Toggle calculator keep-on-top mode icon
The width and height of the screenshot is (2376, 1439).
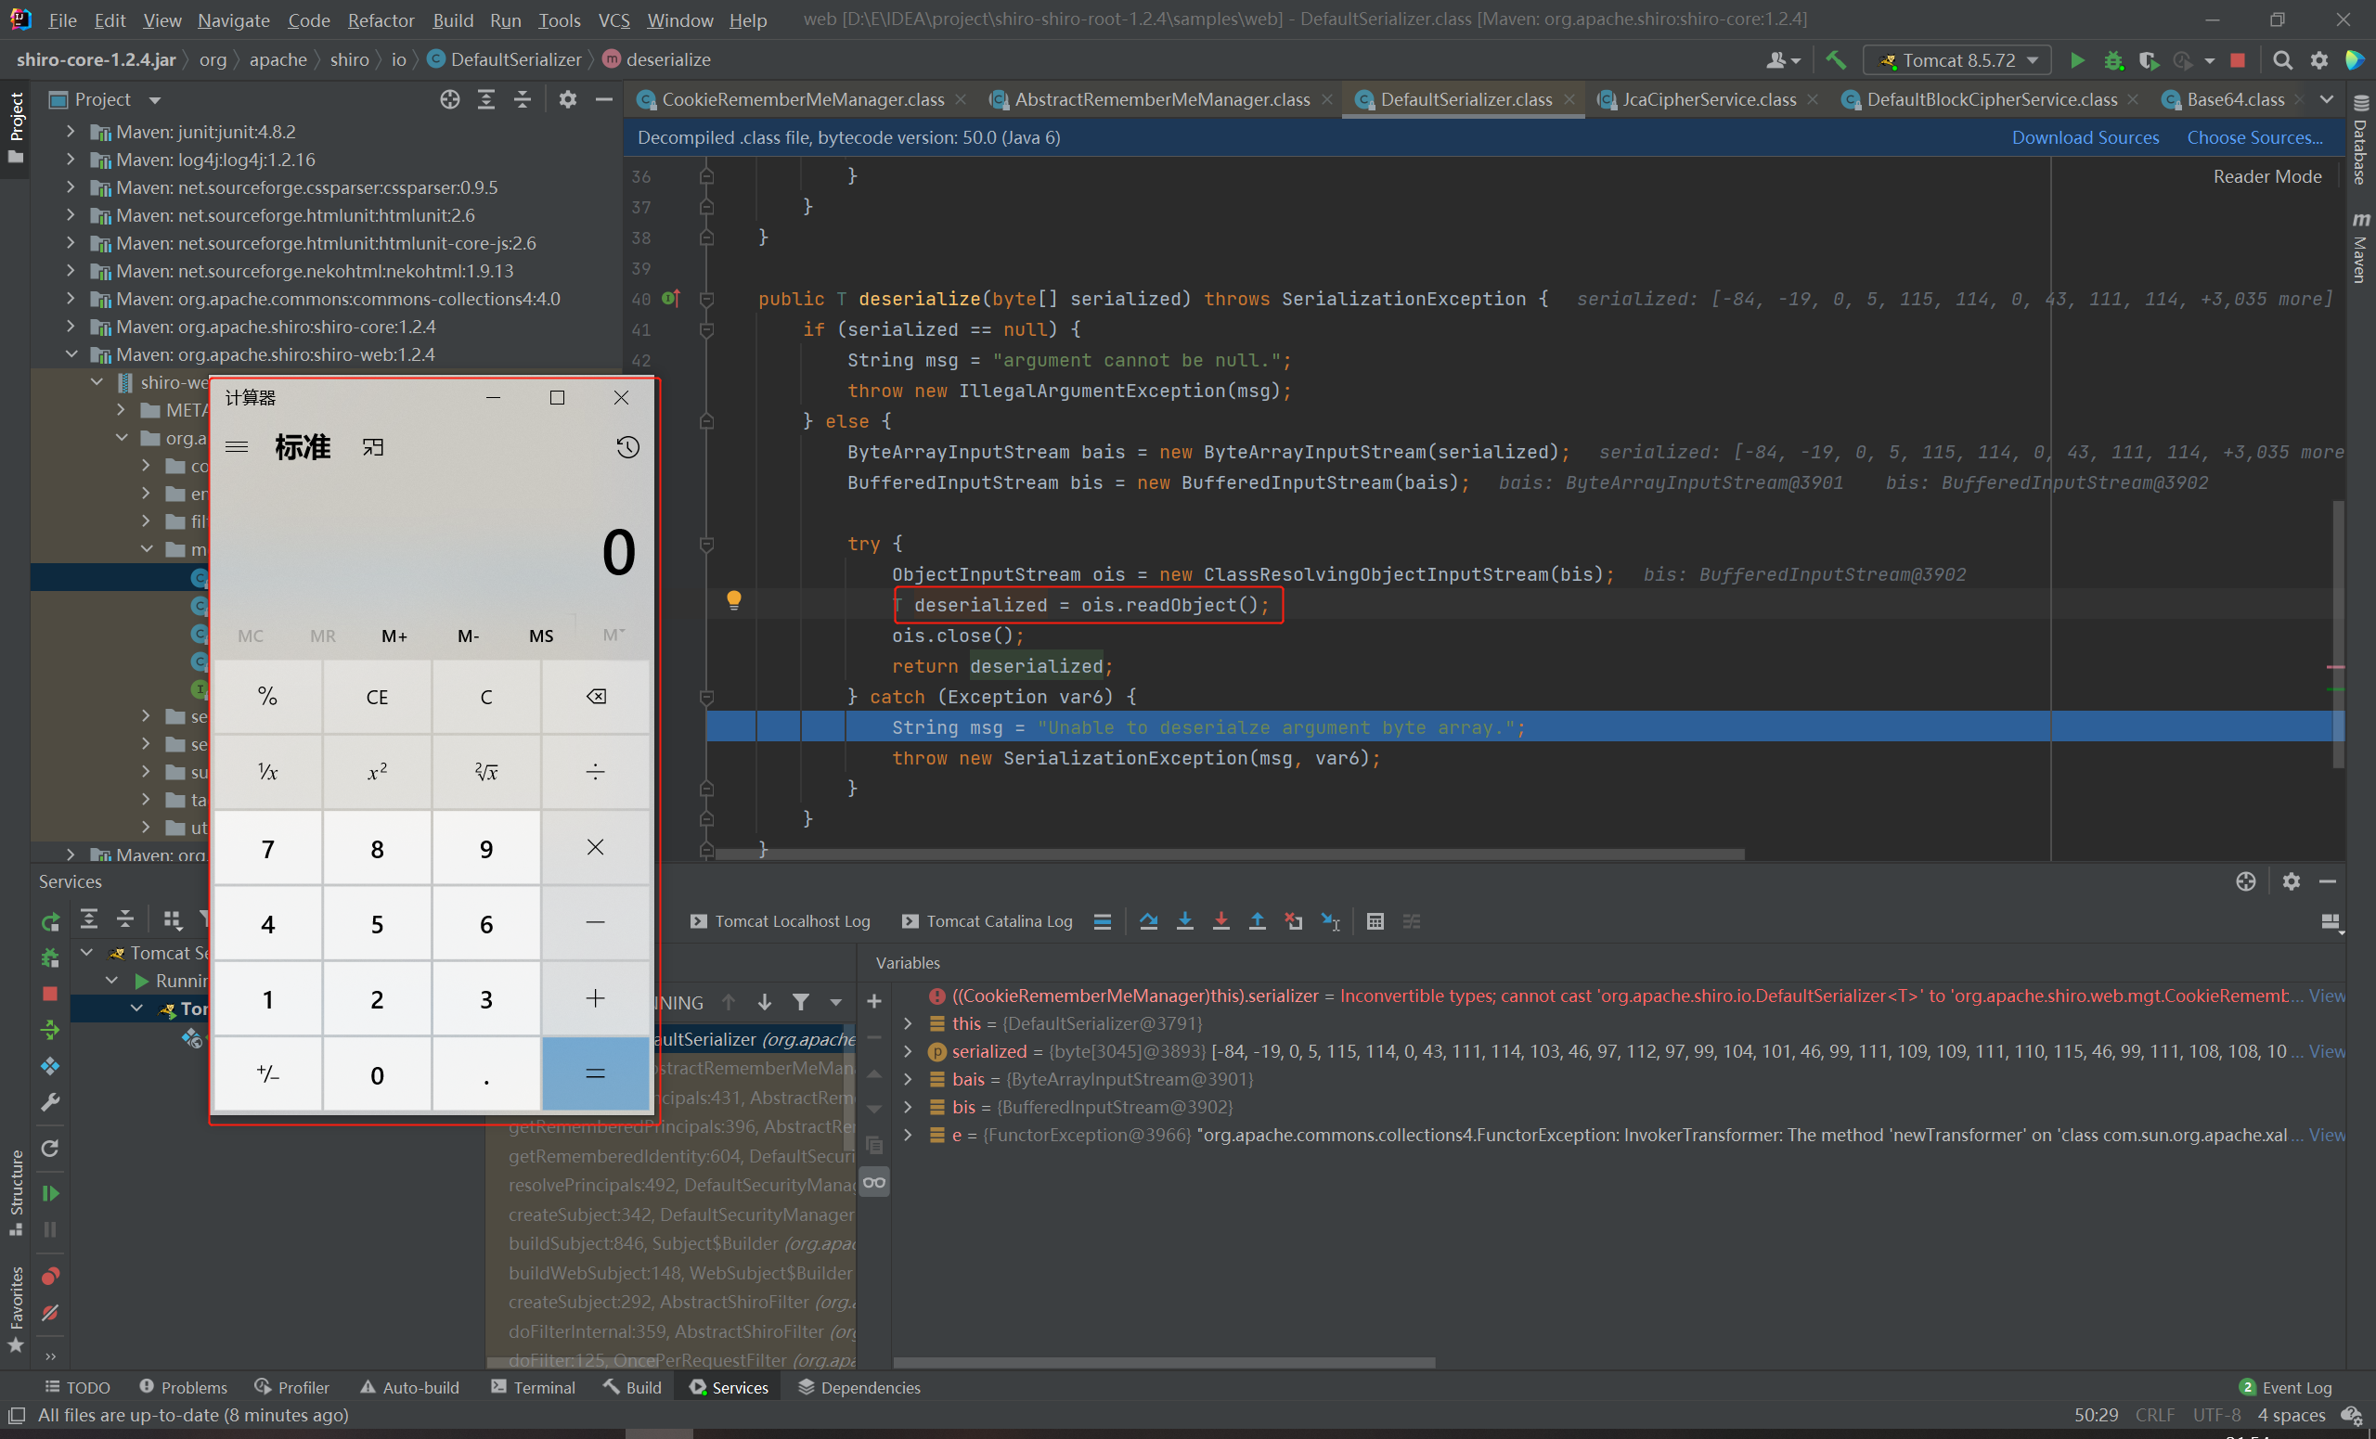click(x=373, y=447)
